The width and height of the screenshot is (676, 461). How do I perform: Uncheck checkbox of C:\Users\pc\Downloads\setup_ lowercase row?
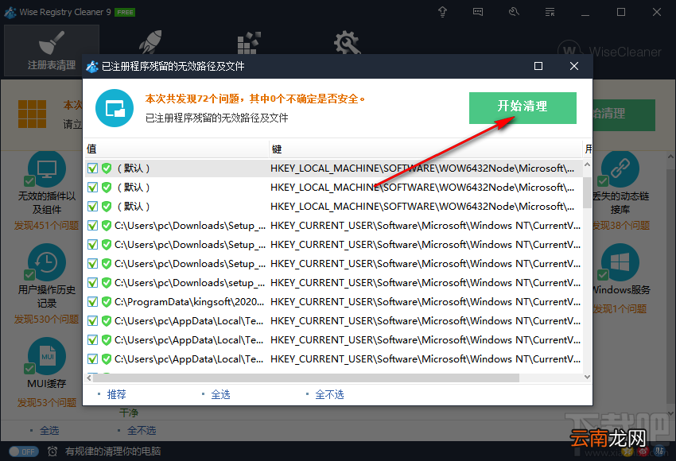[92, 283]
